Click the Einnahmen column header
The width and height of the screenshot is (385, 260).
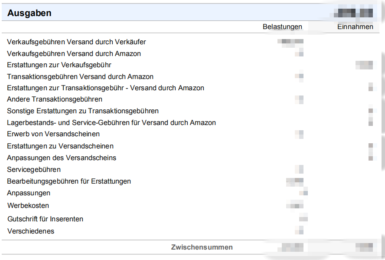[355, 27]
